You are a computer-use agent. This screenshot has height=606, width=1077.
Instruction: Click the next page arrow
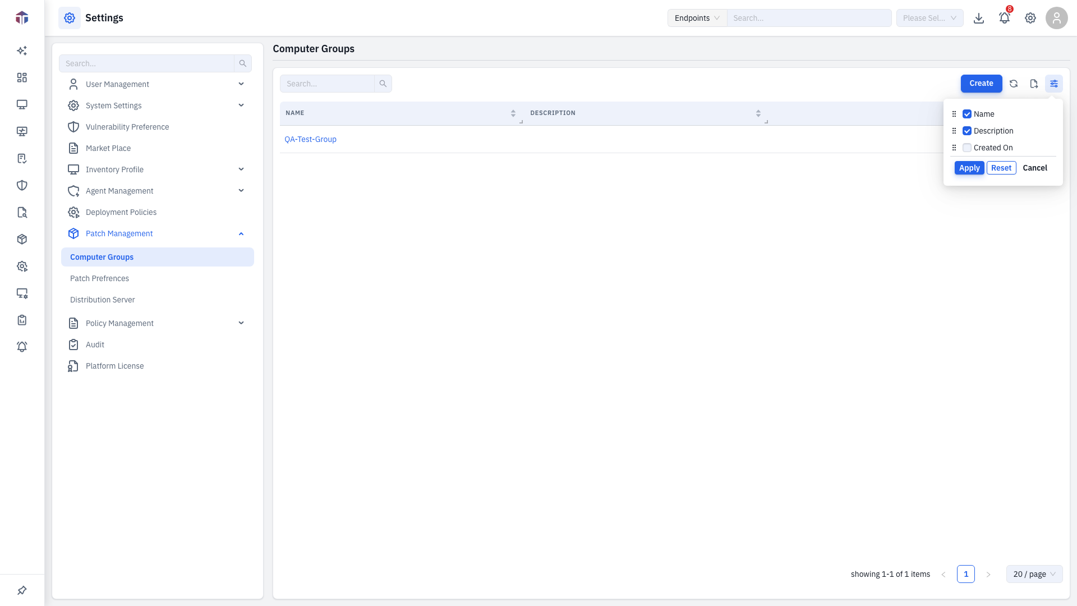[988, 574]
